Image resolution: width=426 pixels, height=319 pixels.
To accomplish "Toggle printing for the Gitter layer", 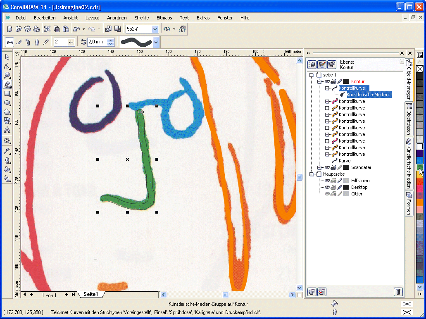I will click(333, 194).
